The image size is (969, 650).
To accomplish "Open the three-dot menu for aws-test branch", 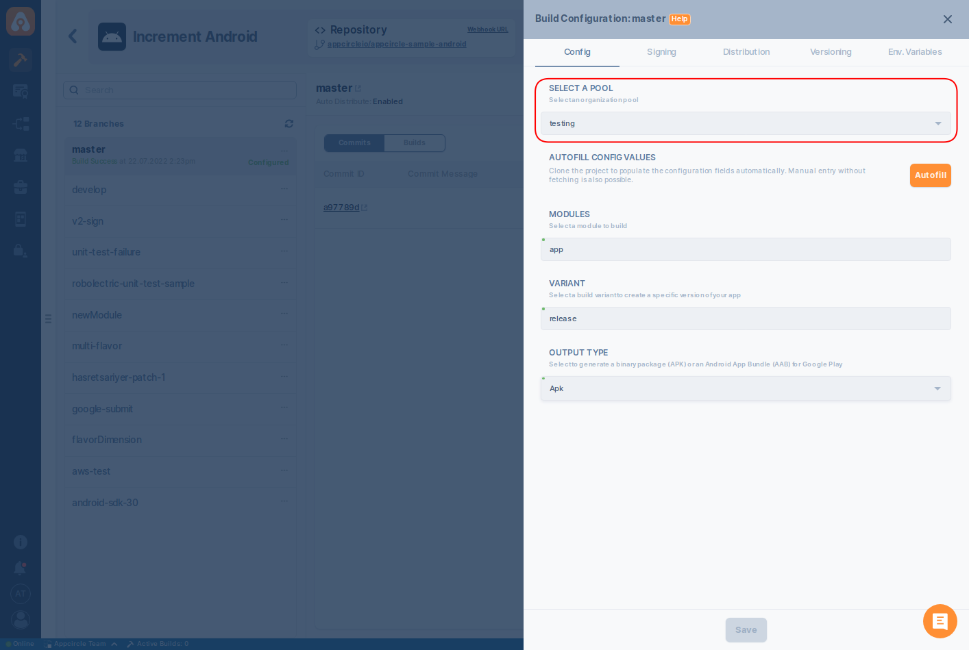I will [x=284, y=471].
